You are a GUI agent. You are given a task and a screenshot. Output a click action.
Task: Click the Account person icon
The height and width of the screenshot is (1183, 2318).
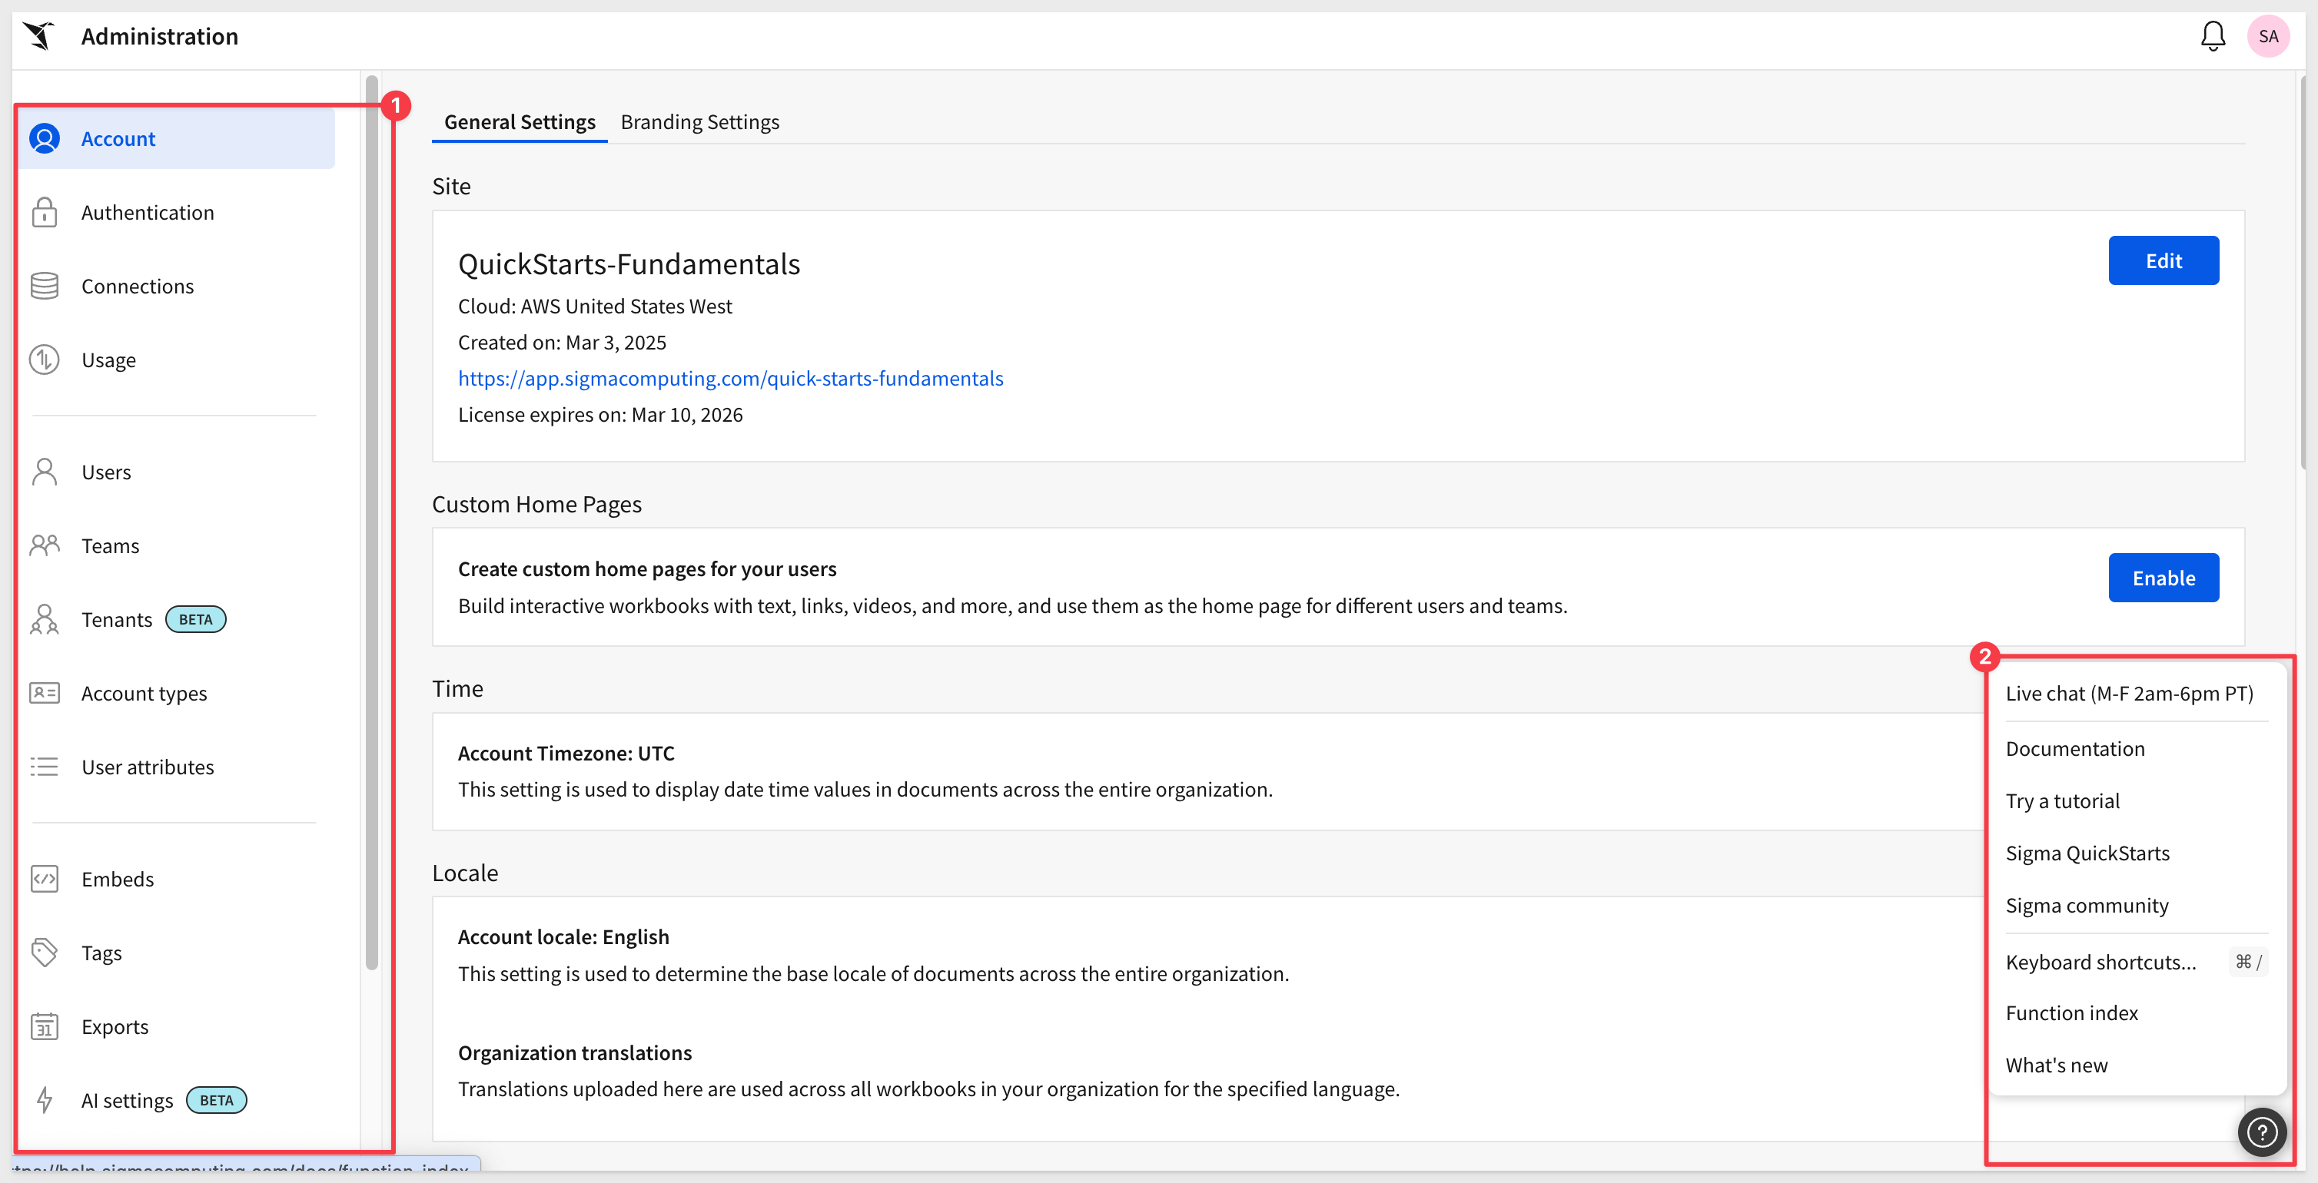pos(44,138)
